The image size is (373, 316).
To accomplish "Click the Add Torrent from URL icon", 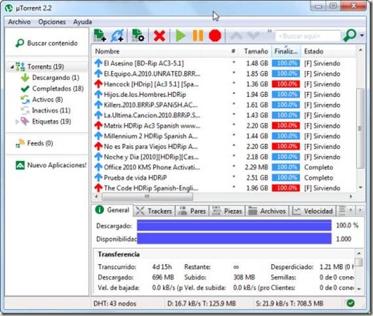I will (117, 36).
